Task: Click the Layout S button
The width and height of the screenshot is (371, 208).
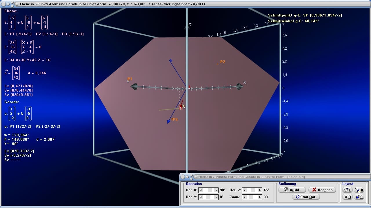Action: (359, 197)
